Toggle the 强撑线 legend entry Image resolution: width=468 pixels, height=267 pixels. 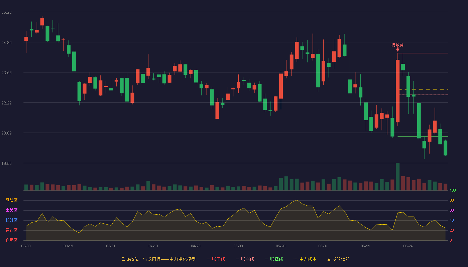pyautogui.click(x=274, y=259)
